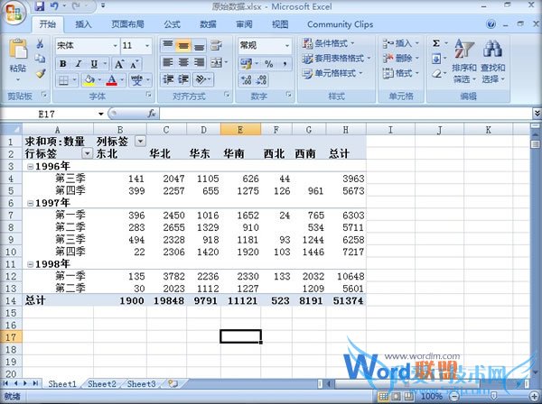The width and height of the screenshot is (542, 404).
Task: Click the zoom slider control
Action: 494,396
